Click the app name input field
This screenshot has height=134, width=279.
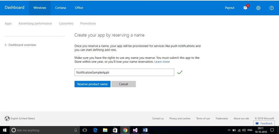(x=124, y=72)
